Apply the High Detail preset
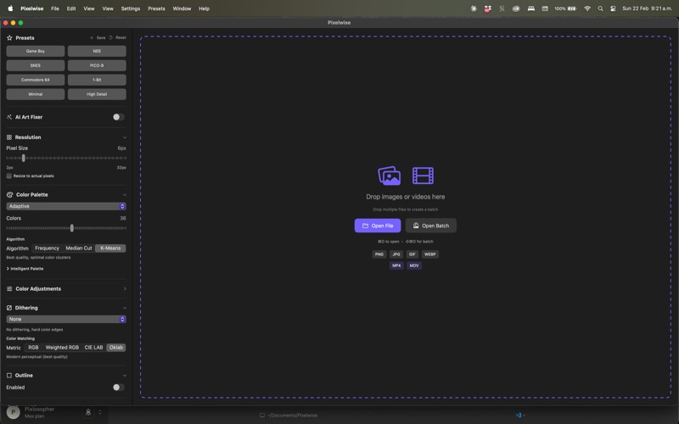This screenshot has height=424, width=679. point(97,94)
